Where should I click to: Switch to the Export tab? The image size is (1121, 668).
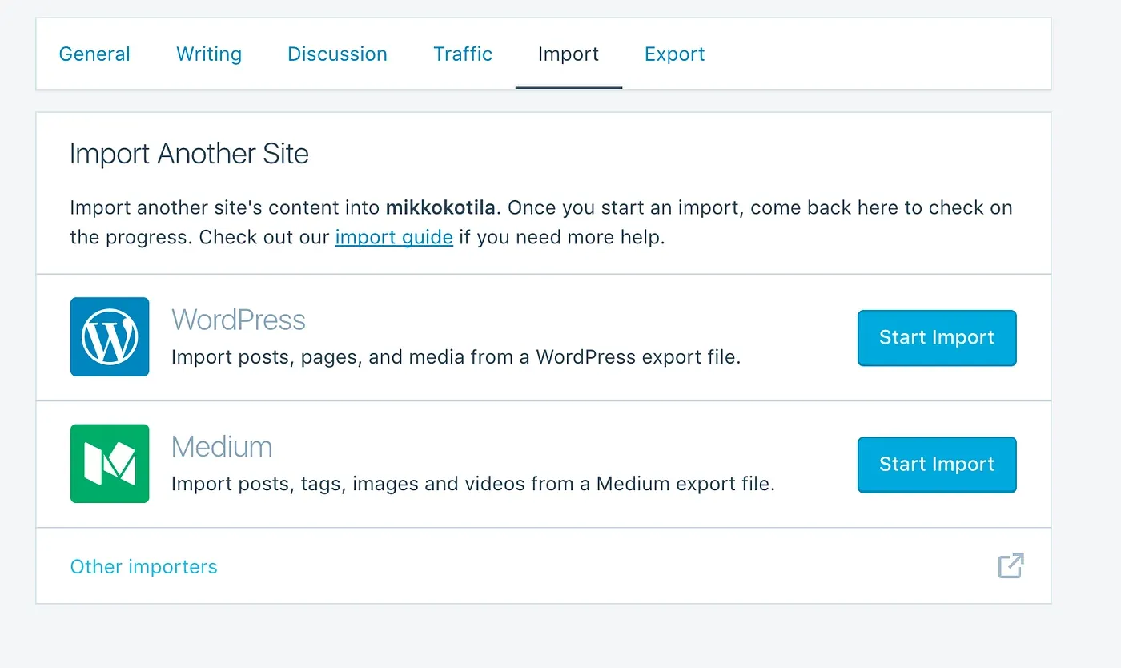coord(675,54)
